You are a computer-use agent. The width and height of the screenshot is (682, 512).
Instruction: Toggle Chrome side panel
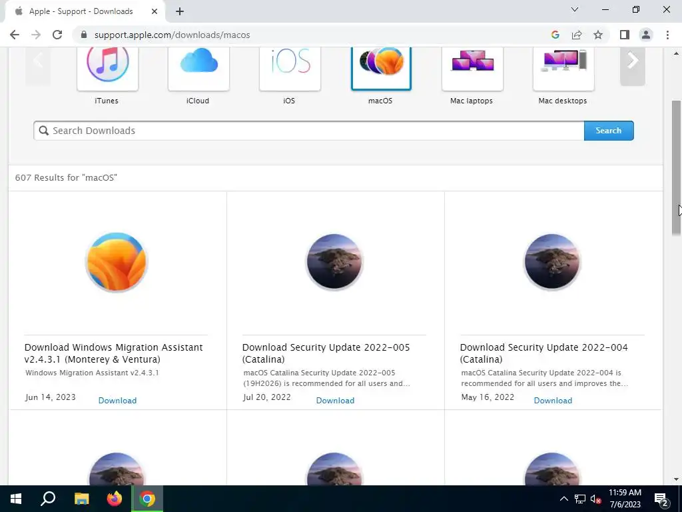[625, 35]
